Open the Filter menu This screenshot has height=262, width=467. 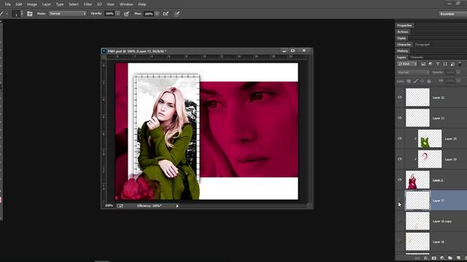click(88, 4)
